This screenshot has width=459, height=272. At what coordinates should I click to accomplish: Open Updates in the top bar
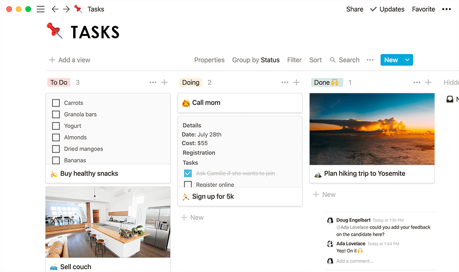(387, 9)
